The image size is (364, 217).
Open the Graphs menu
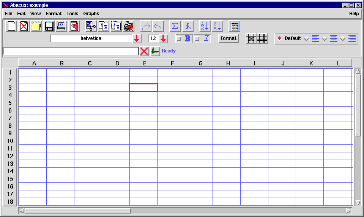point(91,14)
